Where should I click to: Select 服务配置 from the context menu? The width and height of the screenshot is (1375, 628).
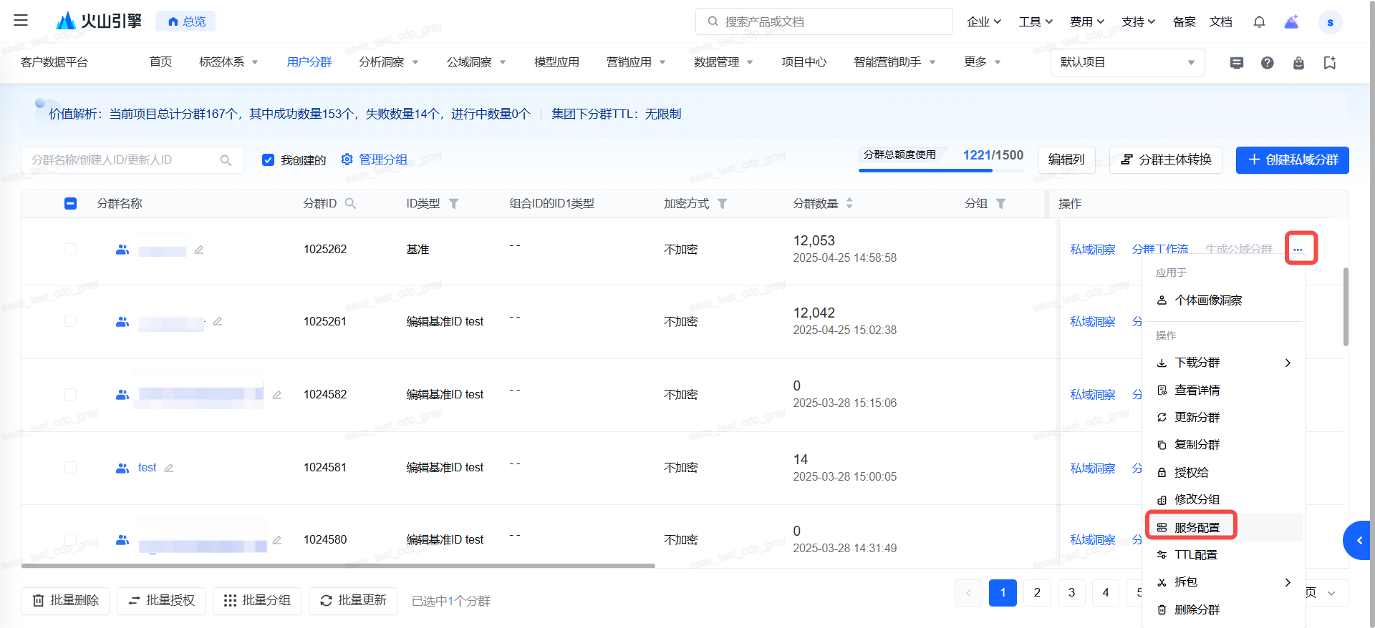click(1196, 527)
